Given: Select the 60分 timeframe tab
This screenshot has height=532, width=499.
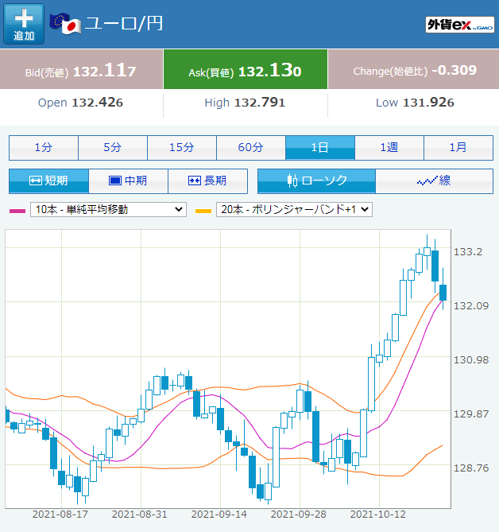Looking at the screenshot, I should coord(251,148).
